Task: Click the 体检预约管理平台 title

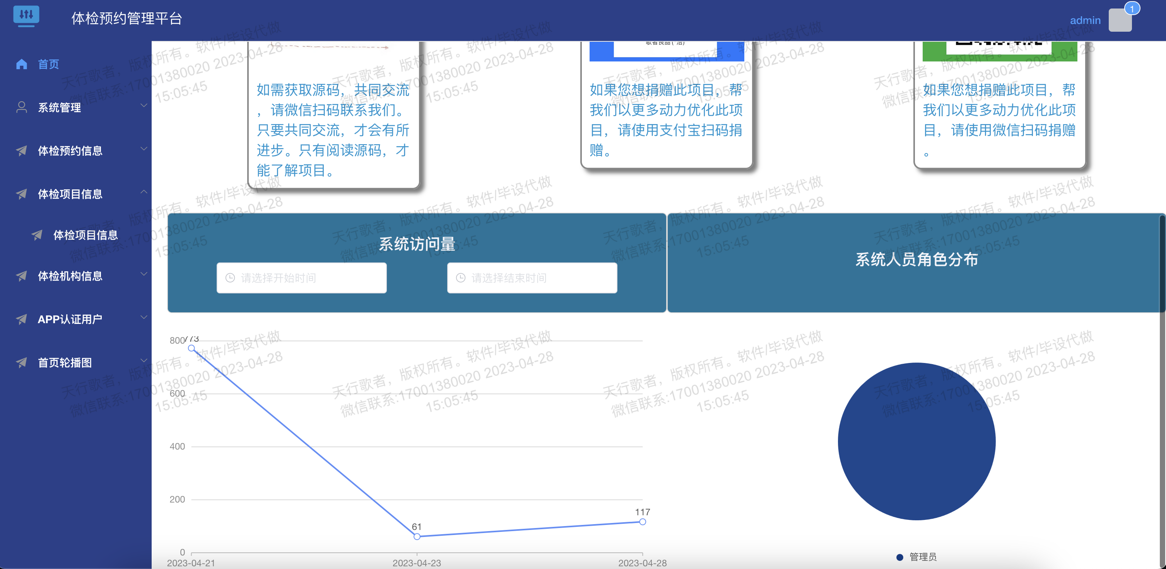Action: 127,18
